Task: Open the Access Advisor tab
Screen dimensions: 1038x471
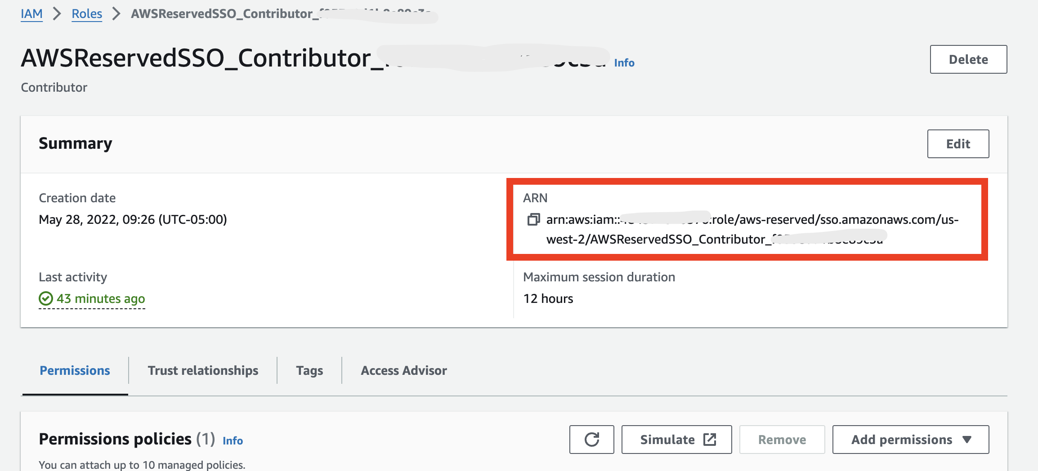Action: pyautogui.click(x=403, y=370)
